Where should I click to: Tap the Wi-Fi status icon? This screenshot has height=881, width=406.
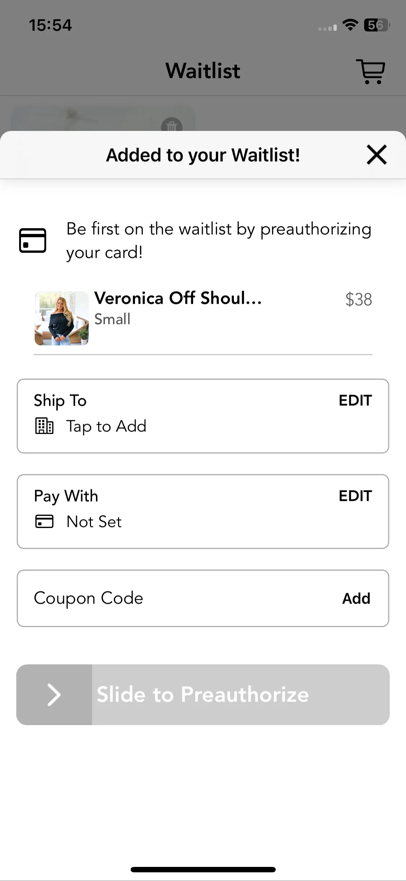[350, 25]
